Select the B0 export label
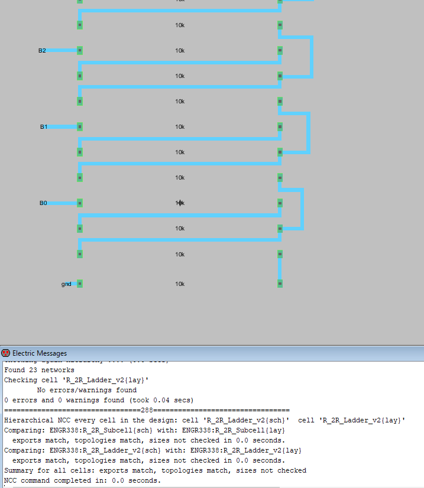Viewport: 424px width, 488px height. pyautogui.click(x=43, y=203)
